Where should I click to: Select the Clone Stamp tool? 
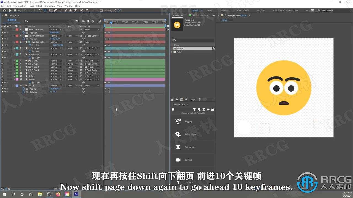pos(71,10)
